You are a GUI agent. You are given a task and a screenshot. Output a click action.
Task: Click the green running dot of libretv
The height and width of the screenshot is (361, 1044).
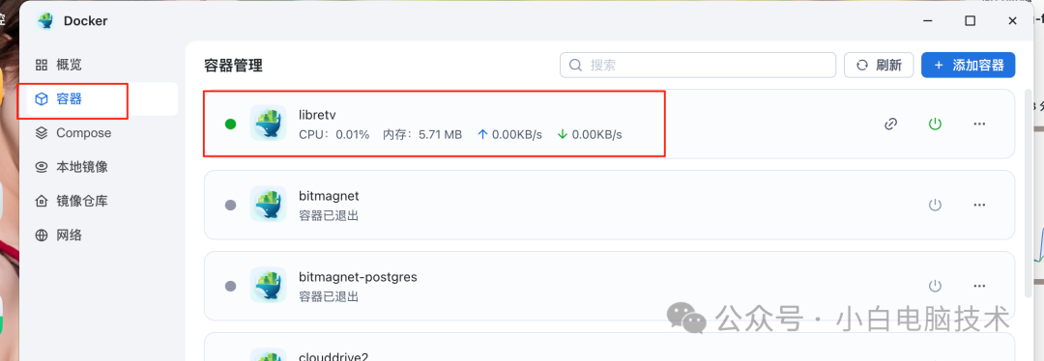click(x=230, y=124)
